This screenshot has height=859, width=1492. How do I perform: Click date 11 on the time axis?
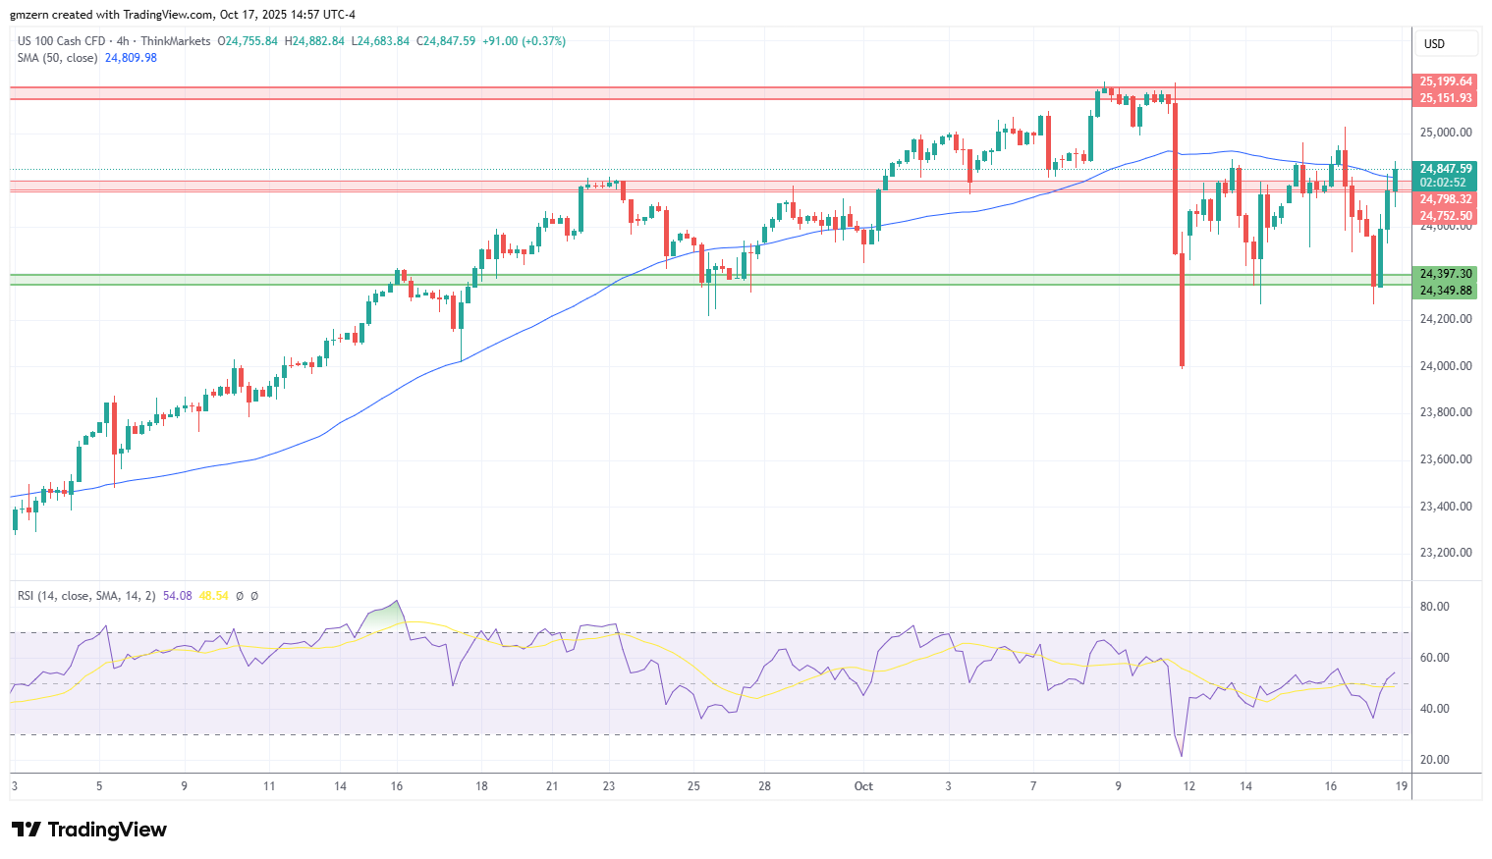(x=269, y=786)
